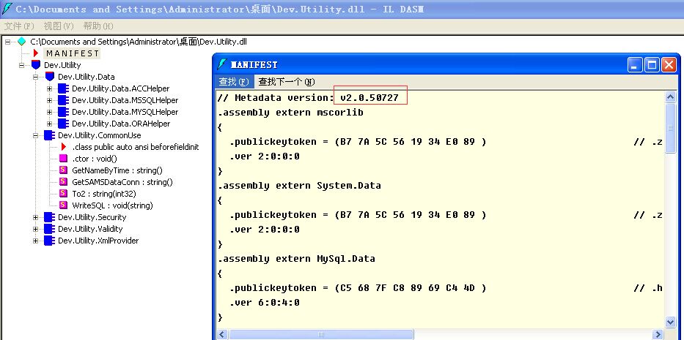Select 'GetSAMSDataConn : string()' row
The width and height of the screenshot is (684, 340).
[122, 182]
